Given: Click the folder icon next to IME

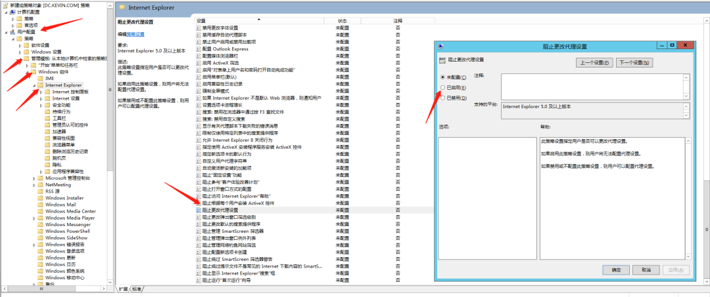Looking at the screenshot, I should [x=40, y=79].
